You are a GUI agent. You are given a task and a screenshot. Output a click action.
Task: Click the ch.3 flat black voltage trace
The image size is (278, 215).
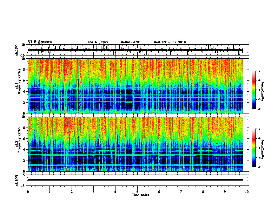pos(135,180)
